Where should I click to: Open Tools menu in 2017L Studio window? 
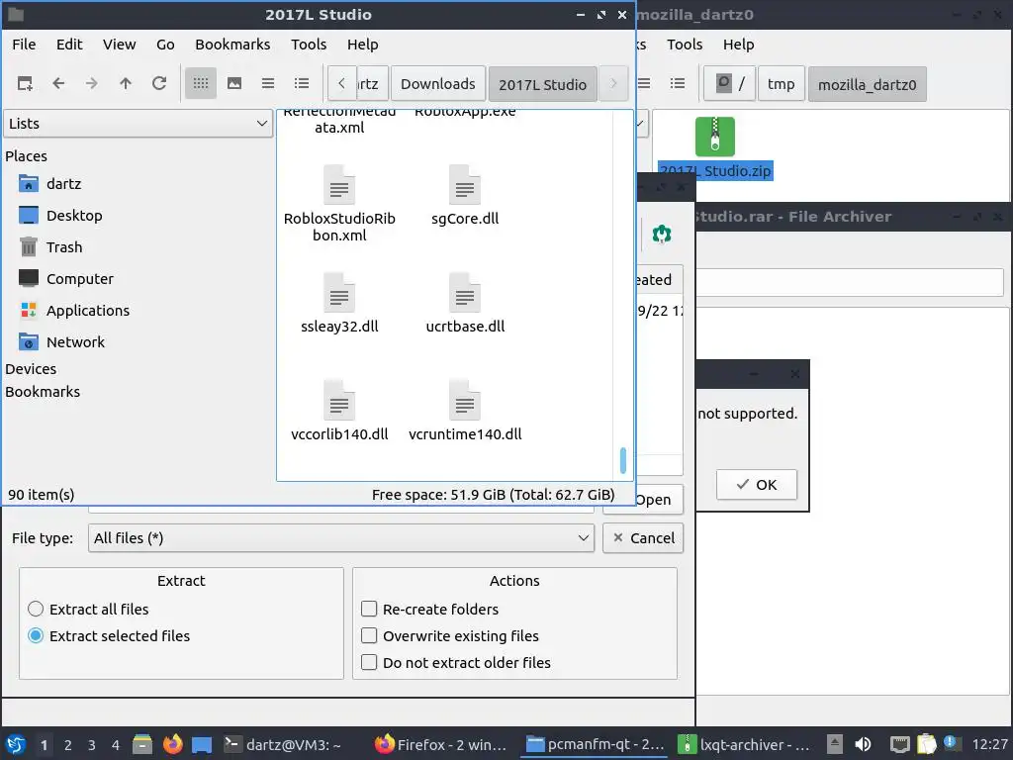tap(309, 45)
